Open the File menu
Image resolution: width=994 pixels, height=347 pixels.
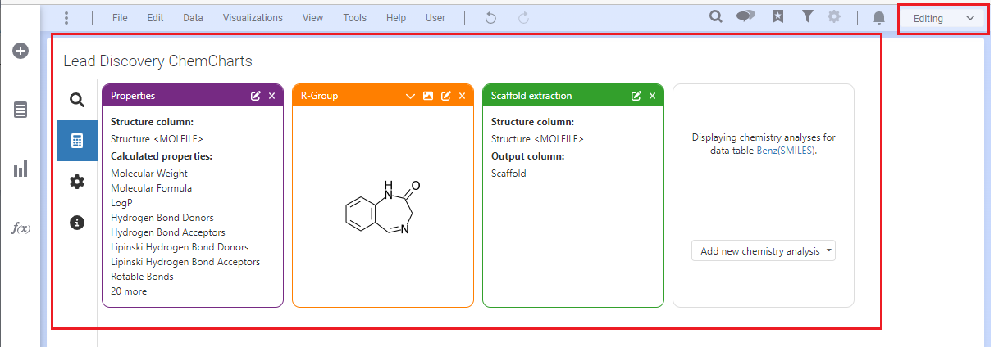click(x=120, y=17)
